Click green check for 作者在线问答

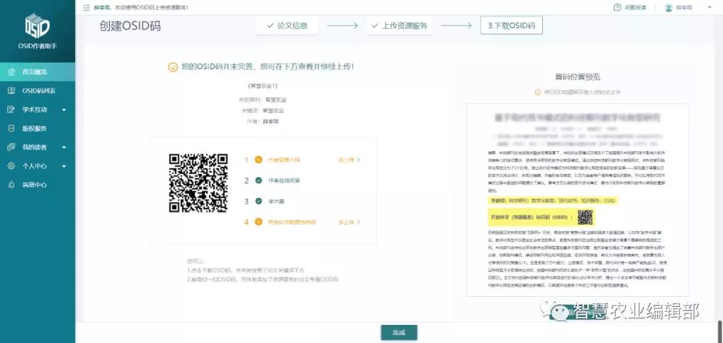tap(258, 181)
